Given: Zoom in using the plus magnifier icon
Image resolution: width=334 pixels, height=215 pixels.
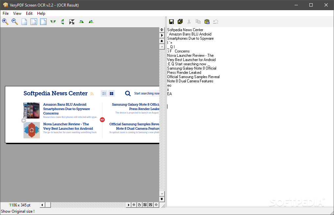Looking at the screenshot, I should tap(5, 22).
